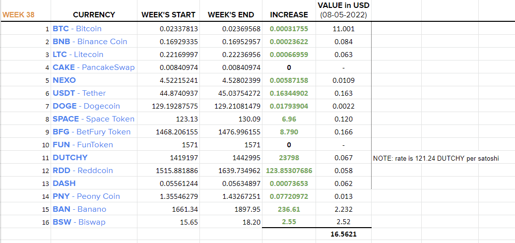This screenshot has height=243, width=515.
Task: Click Bitcoin's increase value 0.00031755
Action: click(x=289, y=29)
